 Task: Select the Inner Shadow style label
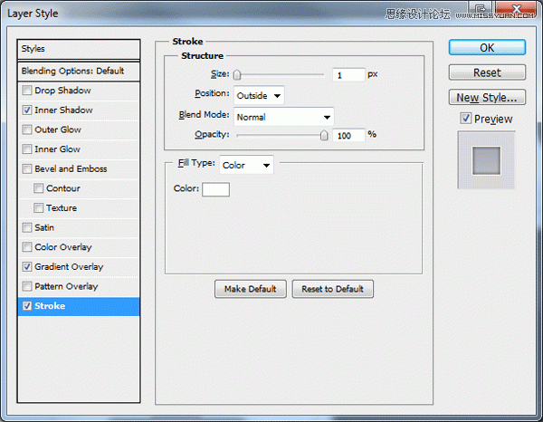click(x=63, y=110)
